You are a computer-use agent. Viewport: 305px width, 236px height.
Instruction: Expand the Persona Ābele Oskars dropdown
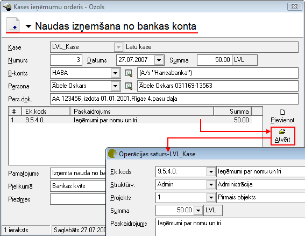point(115,86)
